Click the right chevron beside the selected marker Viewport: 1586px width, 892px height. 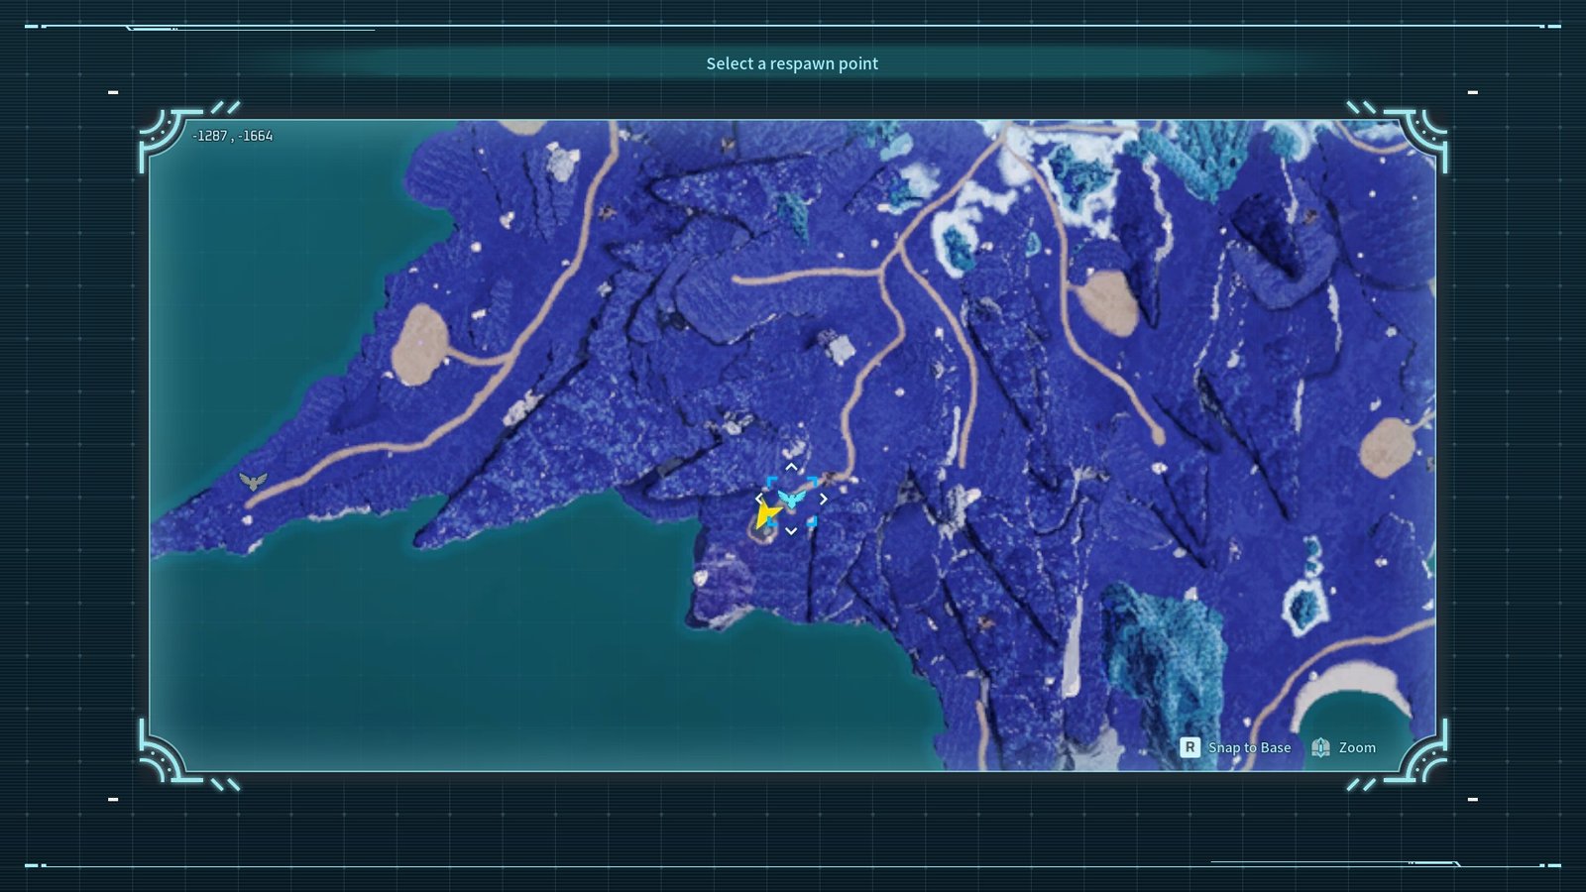(x=823, y=499)
